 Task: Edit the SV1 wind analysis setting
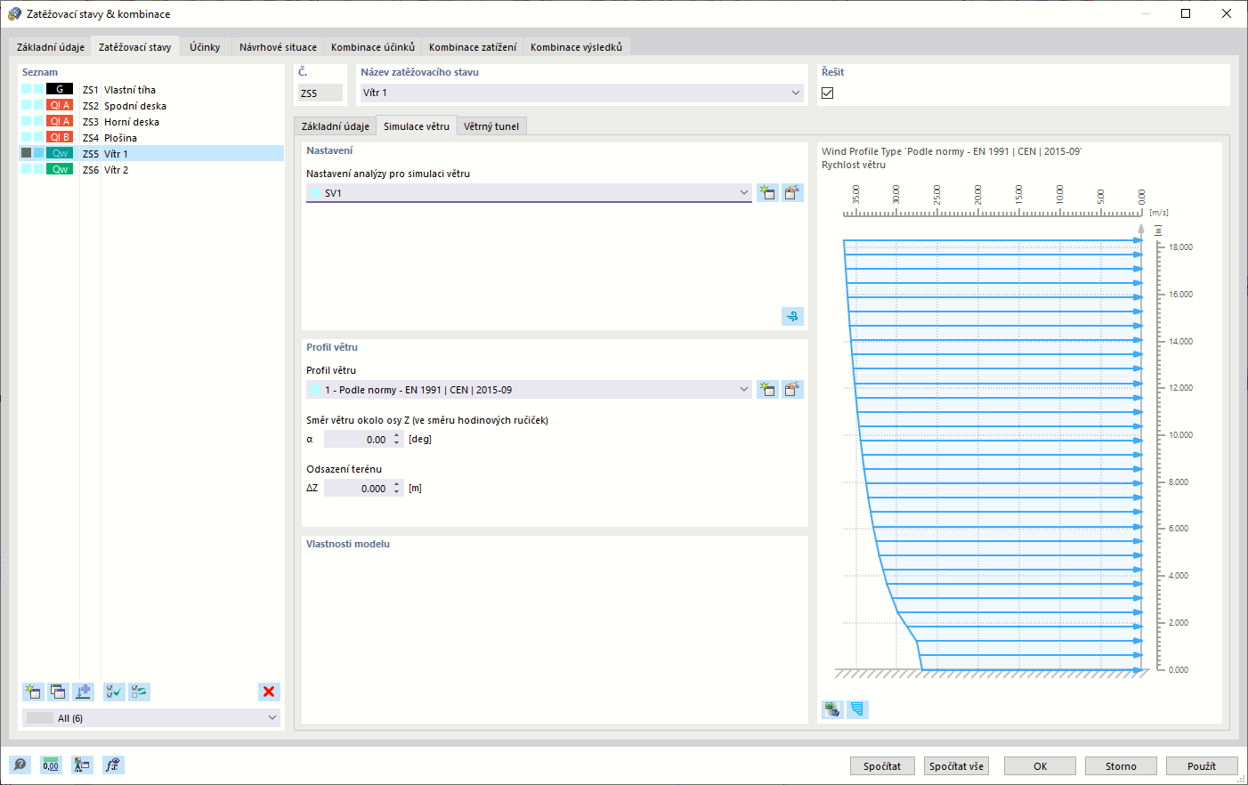792,192
